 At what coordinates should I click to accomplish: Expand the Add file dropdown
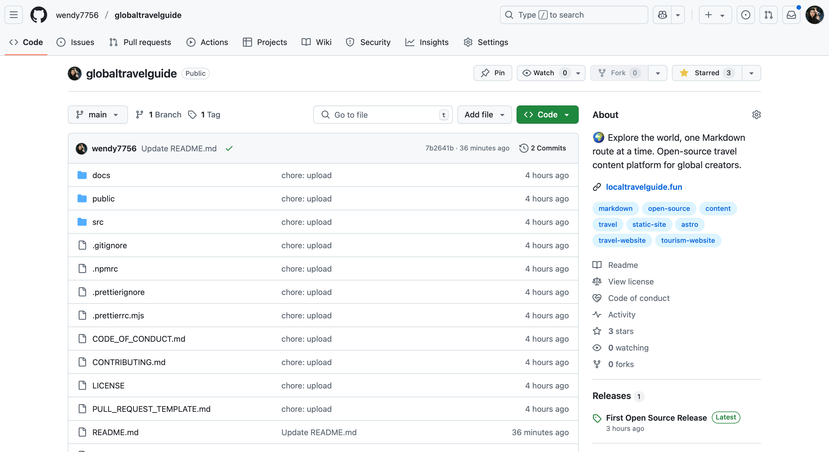[484, 115]
